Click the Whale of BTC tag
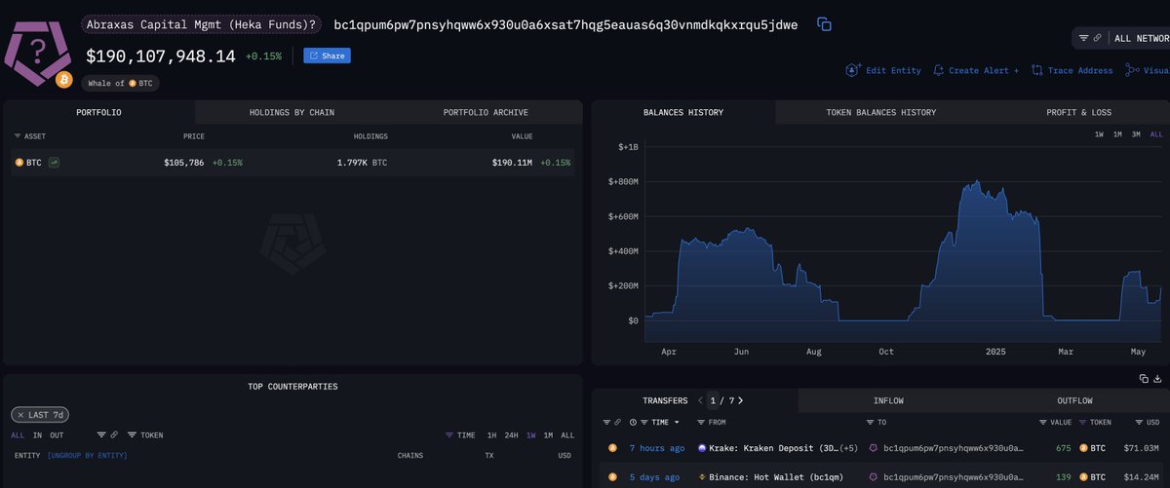 (x=120, y=83)
